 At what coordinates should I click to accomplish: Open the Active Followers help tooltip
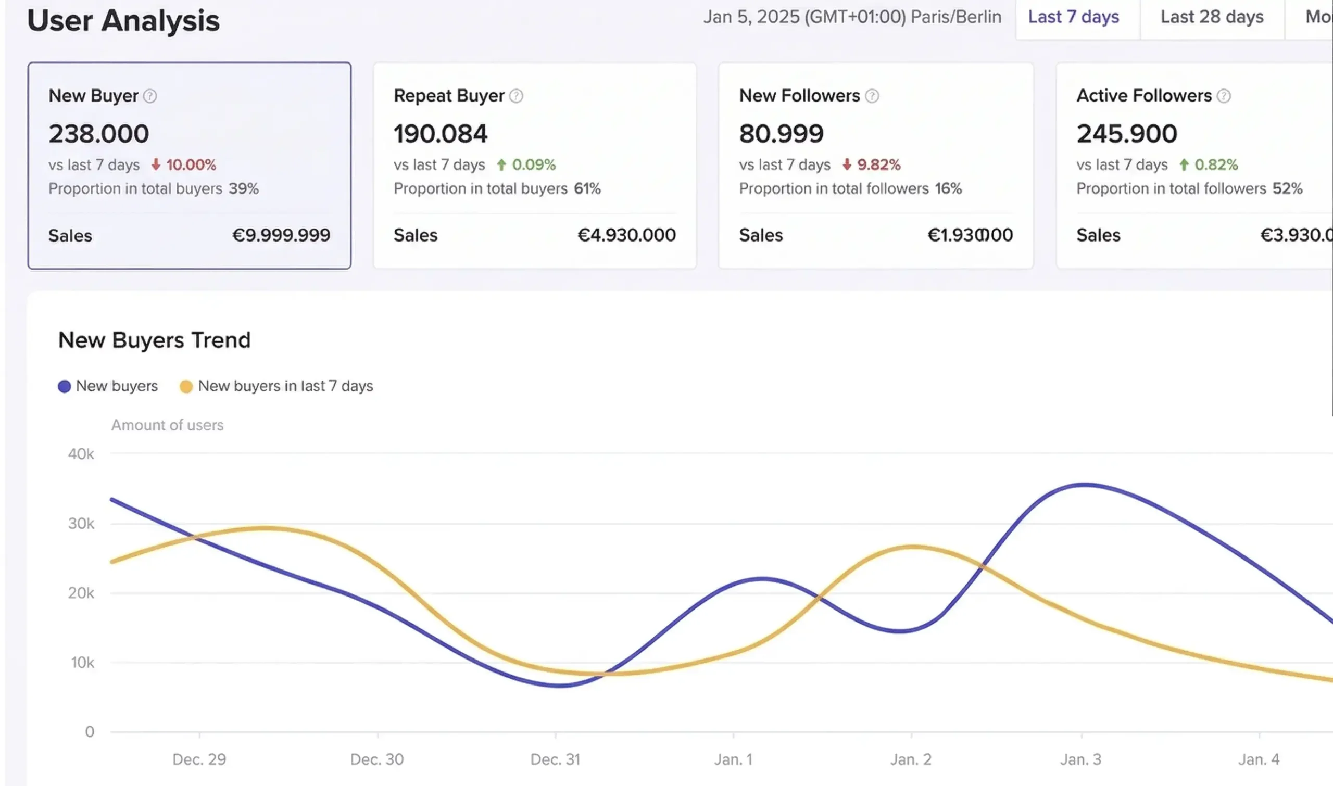pyautogui.click(x=1224, y=96)
